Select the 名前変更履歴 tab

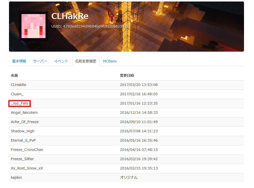coord(86,61)
